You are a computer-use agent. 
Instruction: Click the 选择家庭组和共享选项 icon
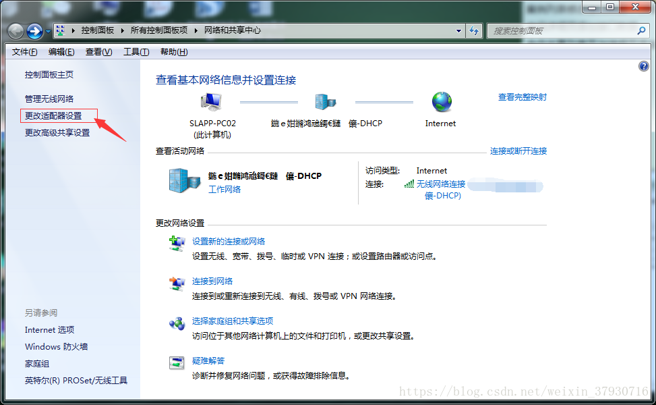(177, 323)
